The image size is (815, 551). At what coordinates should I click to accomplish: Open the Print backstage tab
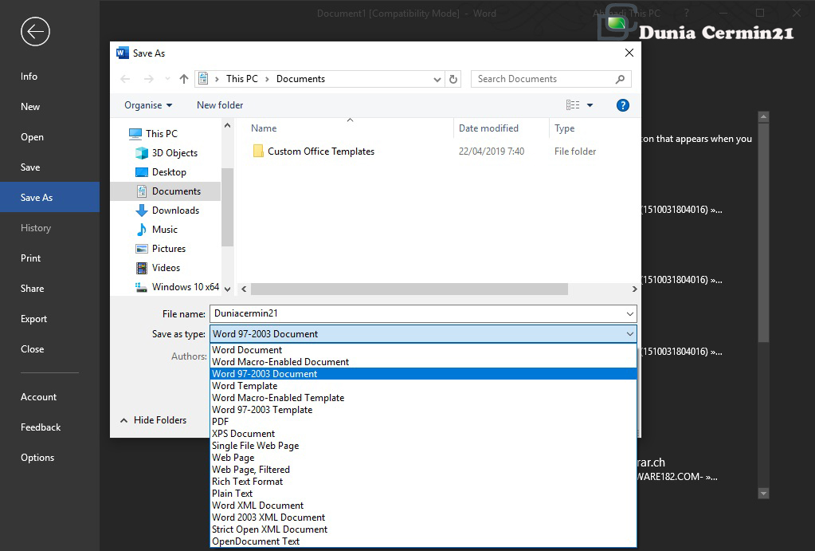[50, 258]
